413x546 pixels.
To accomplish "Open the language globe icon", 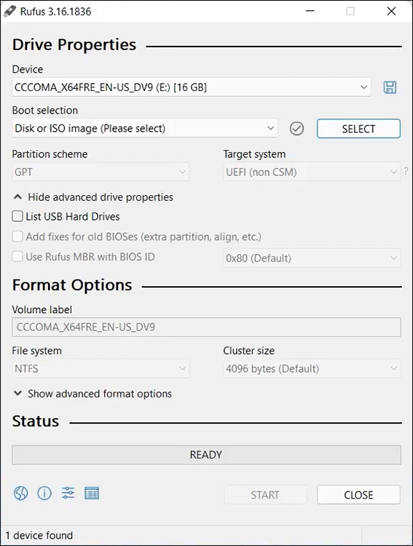I will point(20,494).
